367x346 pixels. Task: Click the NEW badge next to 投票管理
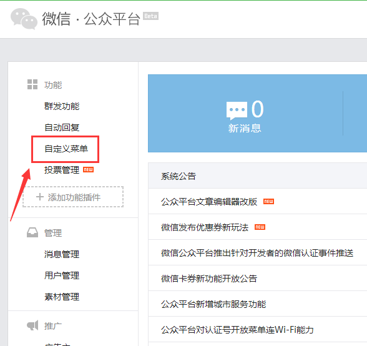(88, 170)
